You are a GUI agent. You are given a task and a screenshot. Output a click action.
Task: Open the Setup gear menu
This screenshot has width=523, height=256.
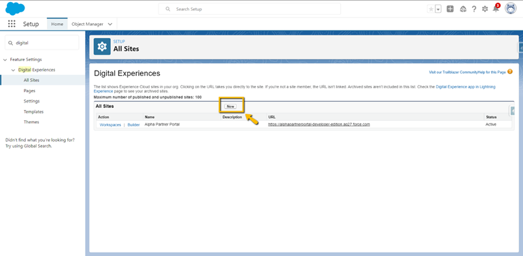pyautogui.click(x=485, y=10)
